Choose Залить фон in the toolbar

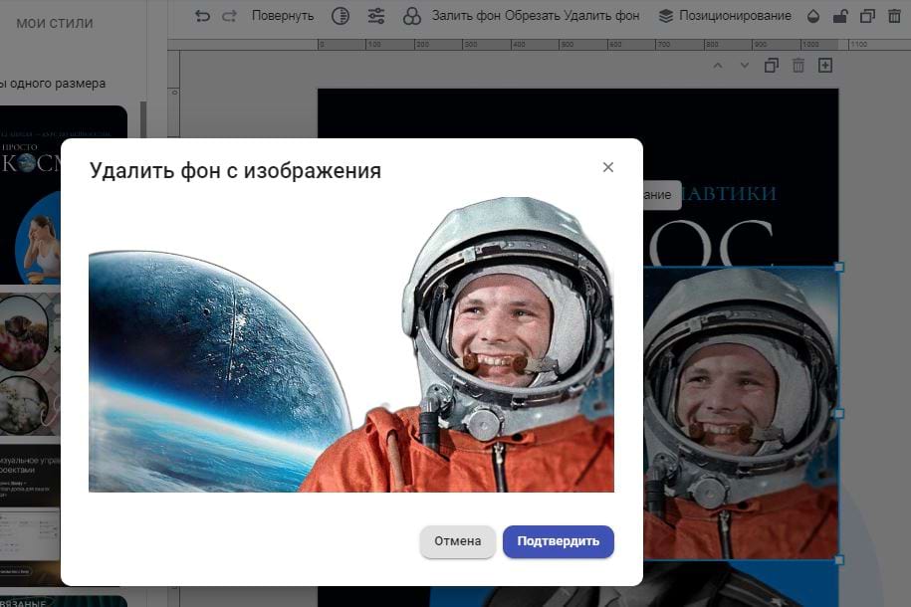466,16
